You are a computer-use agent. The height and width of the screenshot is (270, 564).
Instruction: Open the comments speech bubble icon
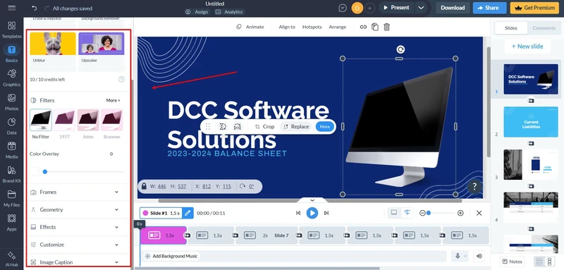click(343, 8)
